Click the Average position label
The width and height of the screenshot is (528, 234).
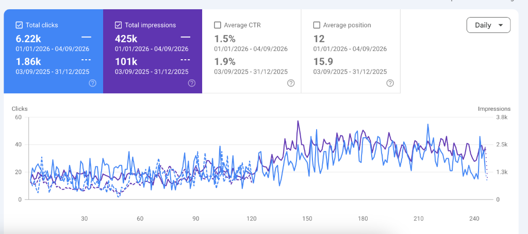tap(347, 25)
